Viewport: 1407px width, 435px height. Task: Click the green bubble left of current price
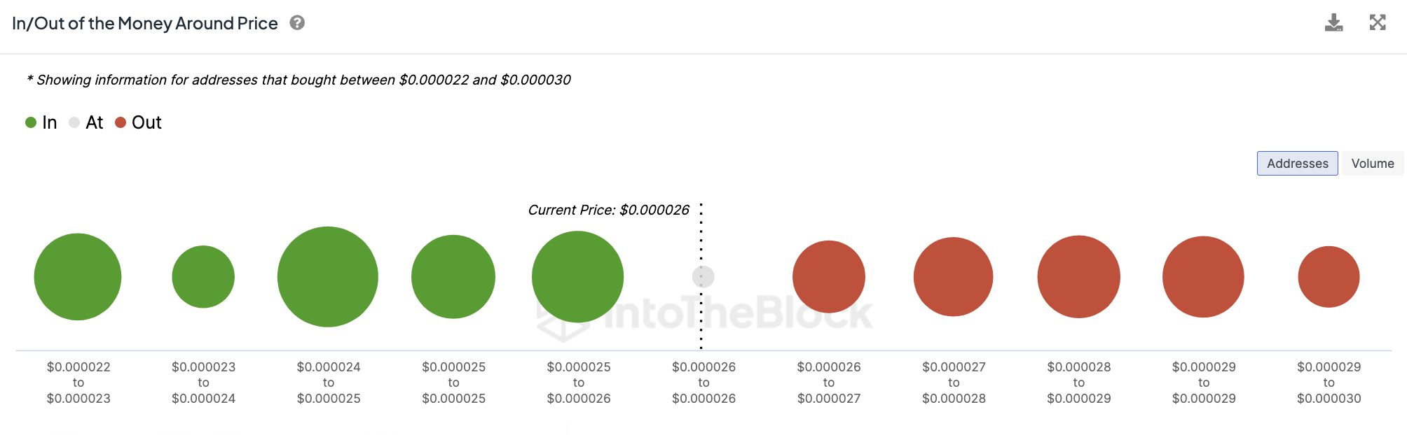[577, 277]
